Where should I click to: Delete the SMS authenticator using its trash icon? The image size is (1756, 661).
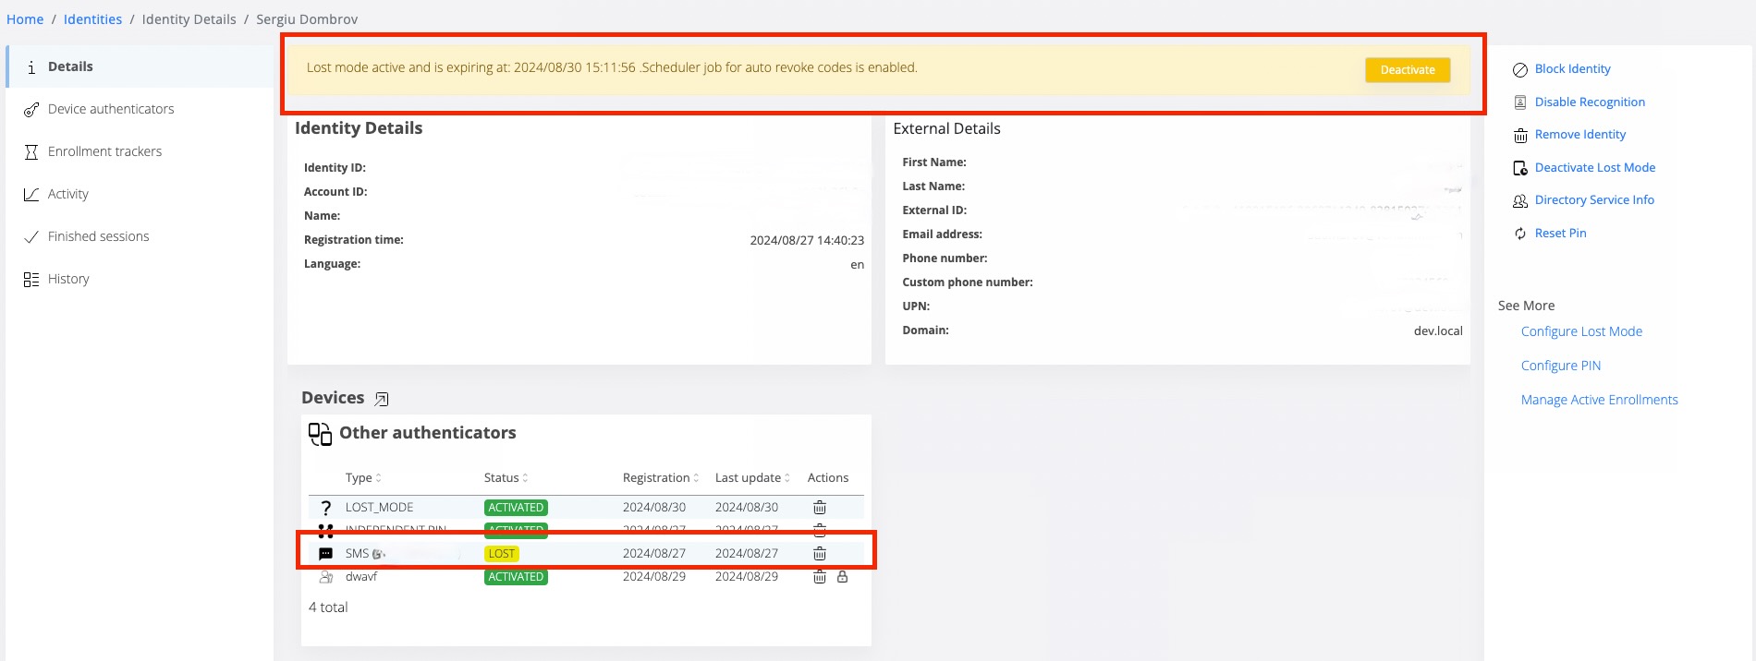point(819,554)
